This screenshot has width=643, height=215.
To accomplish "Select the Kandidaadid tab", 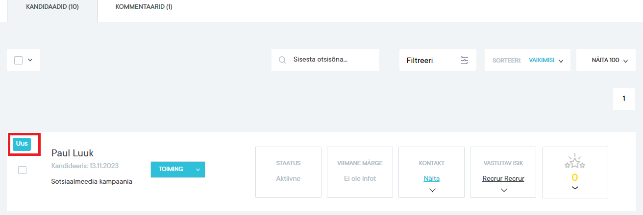I will [52, 7].
